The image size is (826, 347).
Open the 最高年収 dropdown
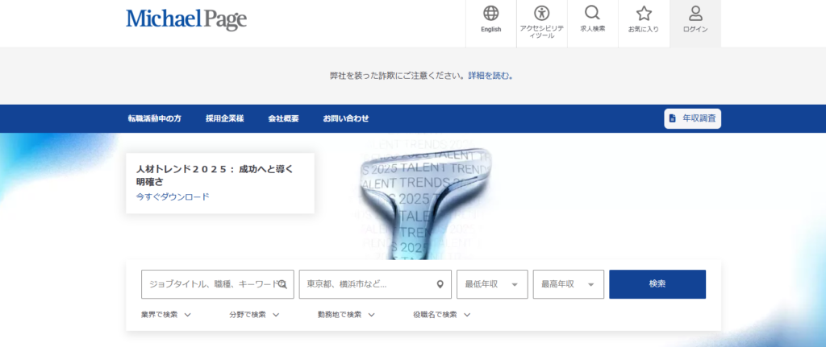click(x=569, y=284)
